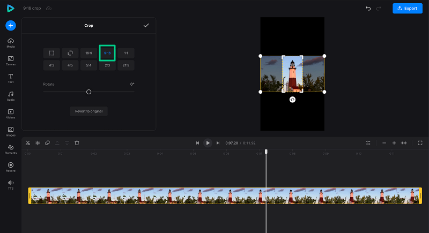Choose the 2:3 crop ratio
Viewport: 429px width, 233px height.
tap(107, 65)
